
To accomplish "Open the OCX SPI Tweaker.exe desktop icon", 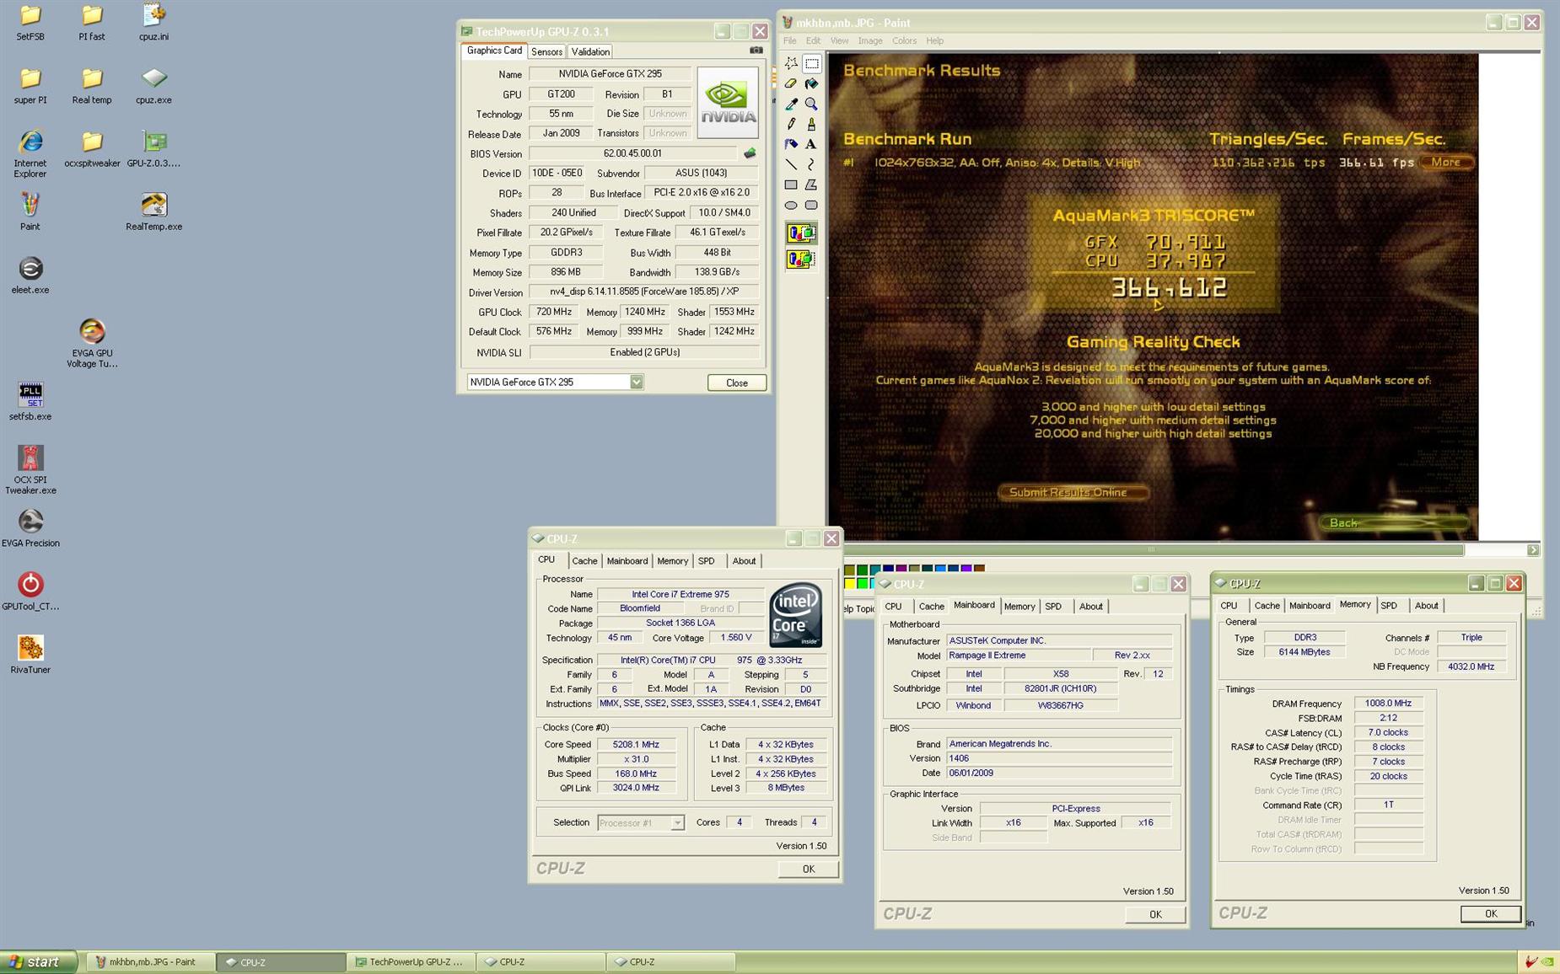I will pos(30,469).
